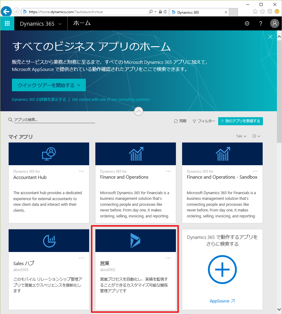The image size is (282, 314).
Task: Open the user account profile icon
Action: [275, 24]
